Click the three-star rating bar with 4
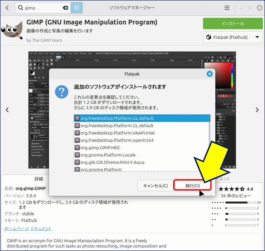 click(x=240, y=214)
